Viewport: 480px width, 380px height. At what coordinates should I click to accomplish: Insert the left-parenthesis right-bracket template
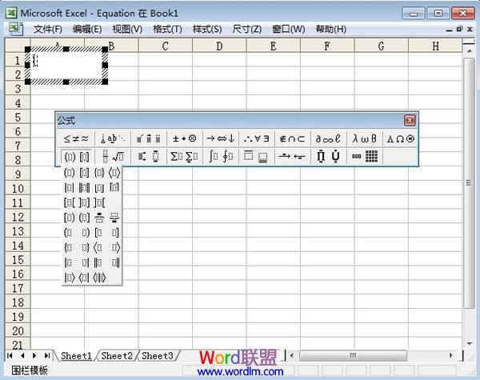pyautogui.click(x=84, y=218)
